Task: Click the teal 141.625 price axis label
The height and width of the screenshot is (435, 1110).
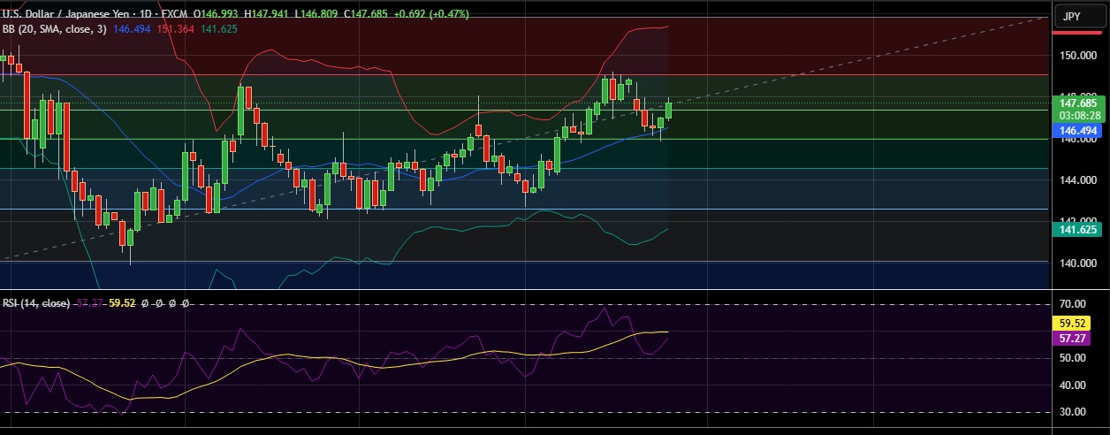Action: click(1077, 229)
